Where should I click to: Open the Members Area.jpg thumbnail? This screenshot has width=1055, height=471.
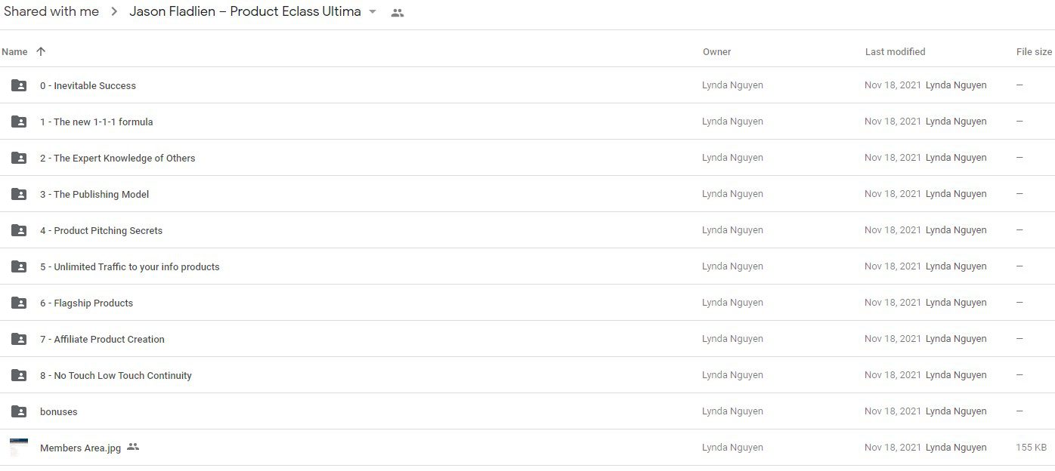[x=19, y=447]
